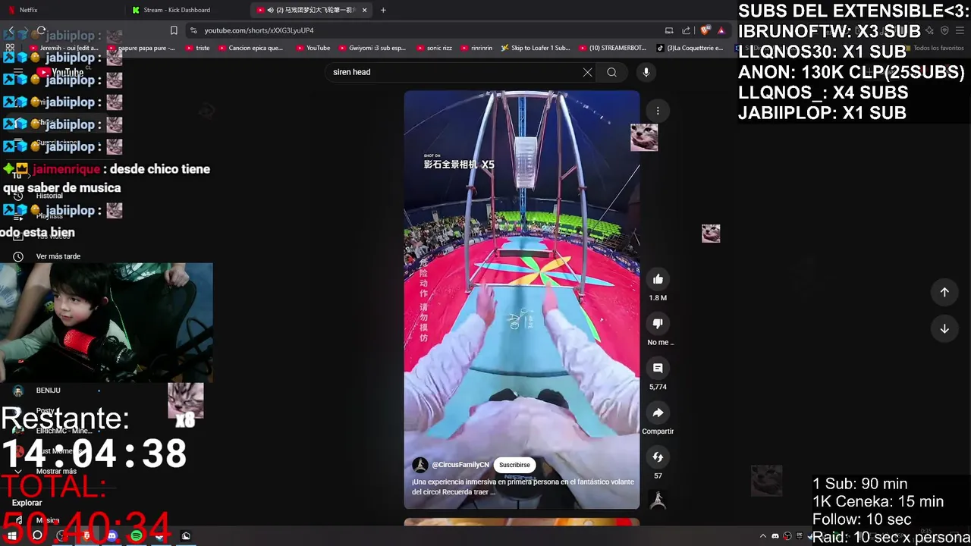Bookmark this page with the bookmark icon
This screenshot has width=971, height=546.
[x=174, y=30]
